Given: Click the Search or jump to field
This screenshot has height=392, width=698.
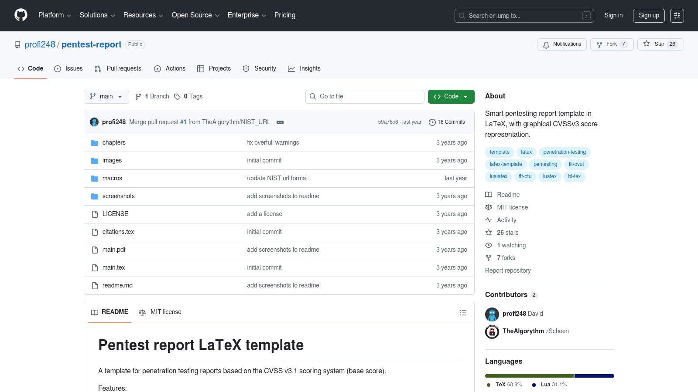Looking at the screenshot, I should (x=524, y=16).
